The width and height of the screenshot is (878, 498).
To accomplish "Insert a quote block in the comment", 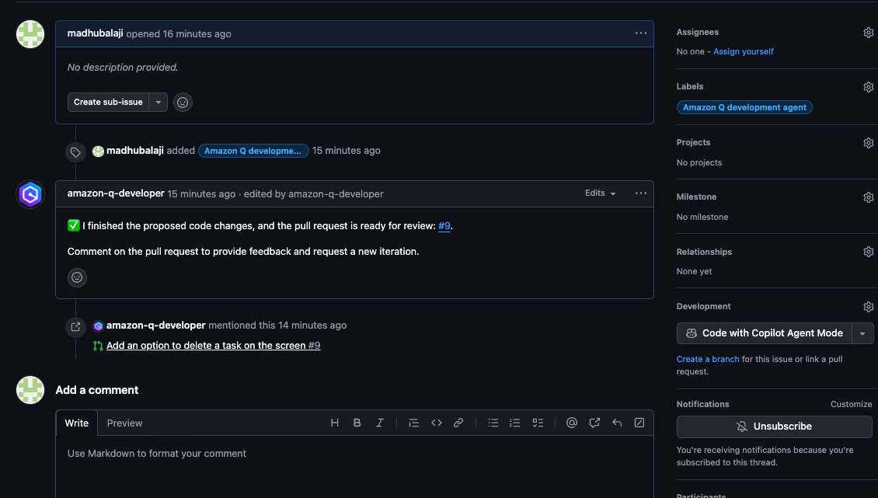I will click(414, 423).
